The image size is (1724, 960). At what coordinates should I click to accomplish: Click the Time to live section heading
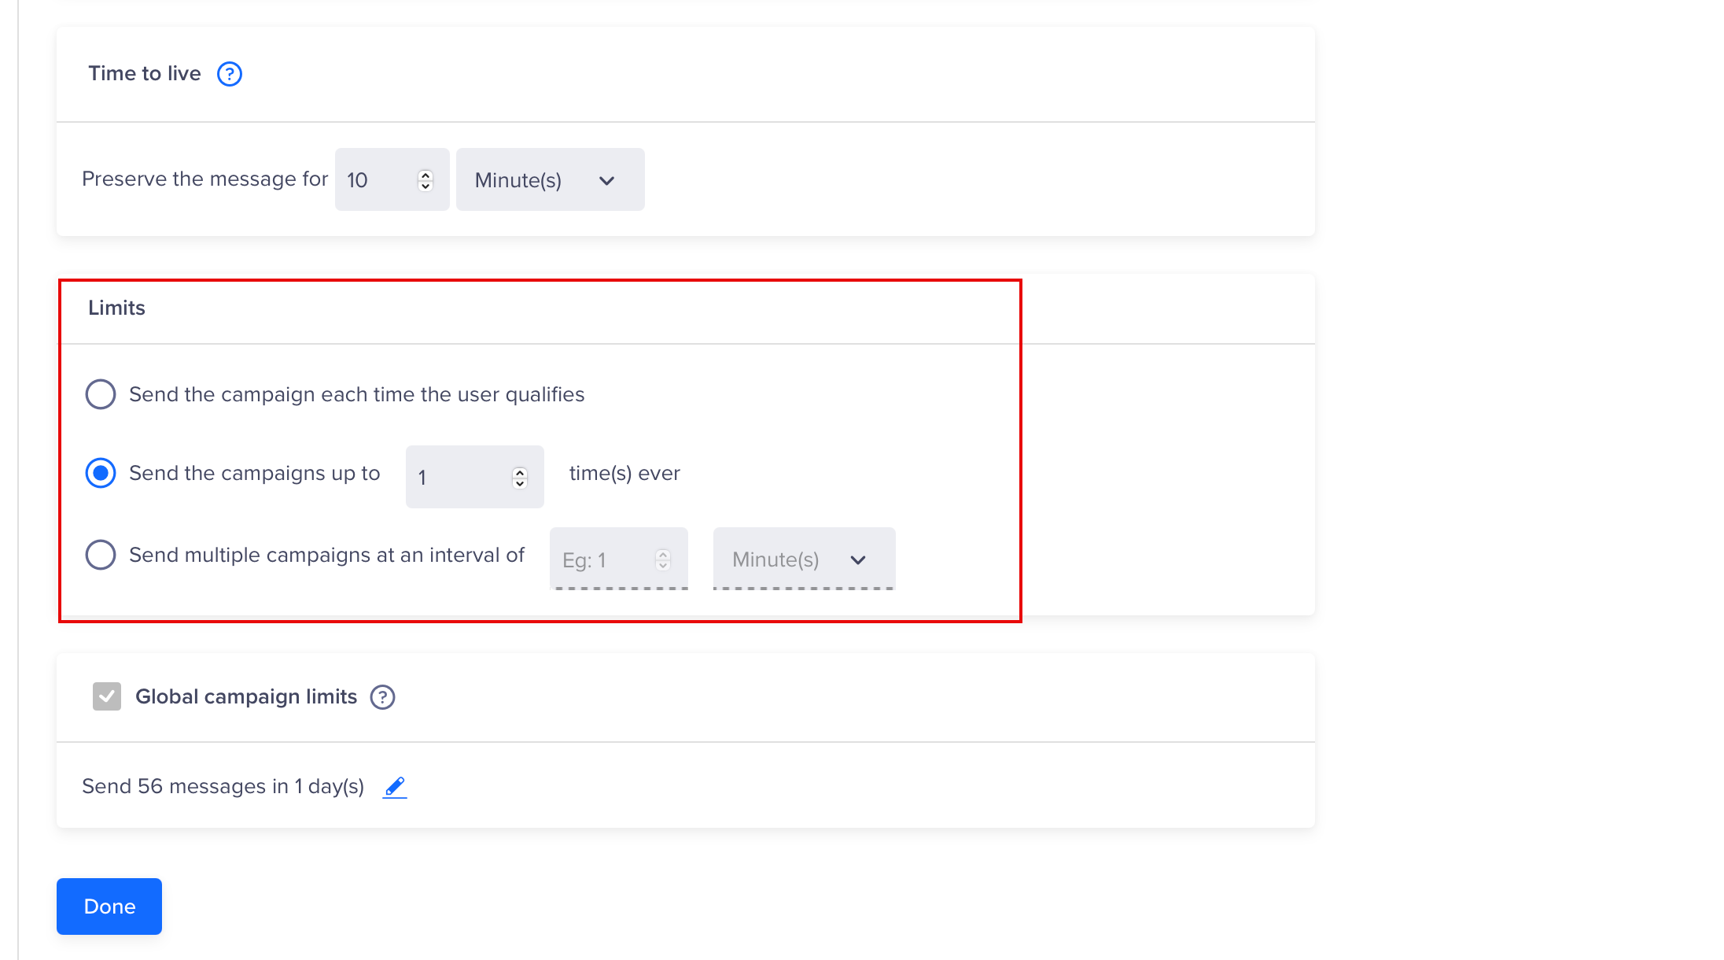click(145, 73)
